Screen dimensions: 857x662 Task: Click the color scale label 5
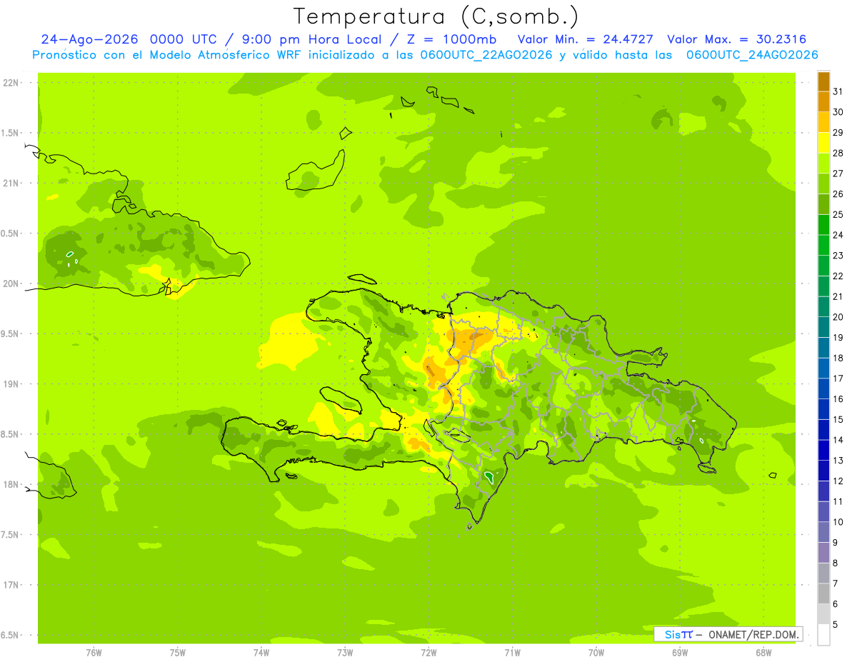pyautogui.click(x=836, y=625)
